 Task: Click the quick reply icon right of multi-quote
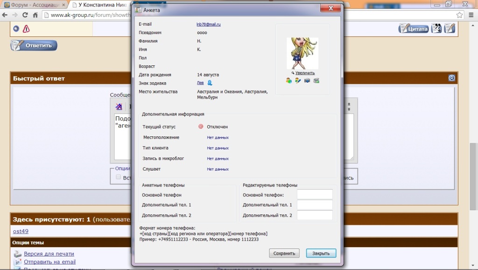point(449,28)
